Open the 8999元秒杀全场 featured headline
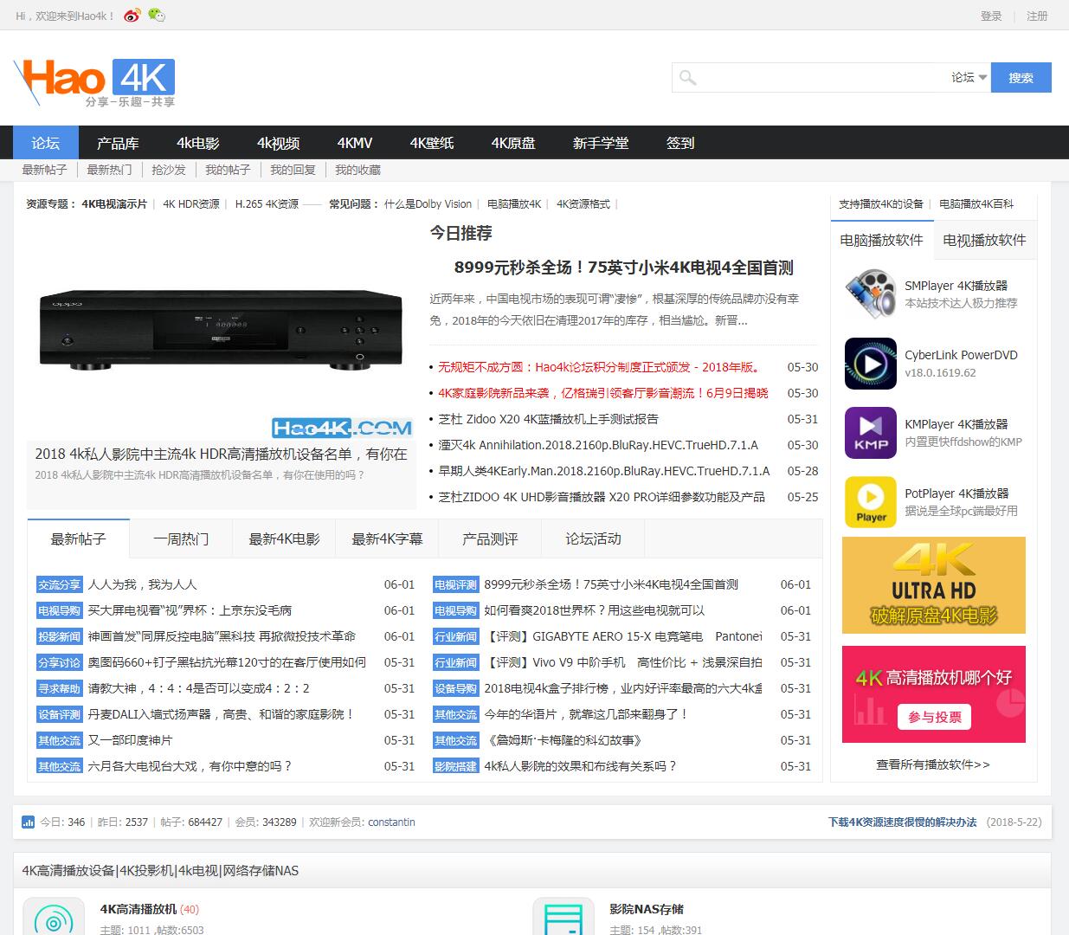1069x935 pixels. tap(623, 268)
